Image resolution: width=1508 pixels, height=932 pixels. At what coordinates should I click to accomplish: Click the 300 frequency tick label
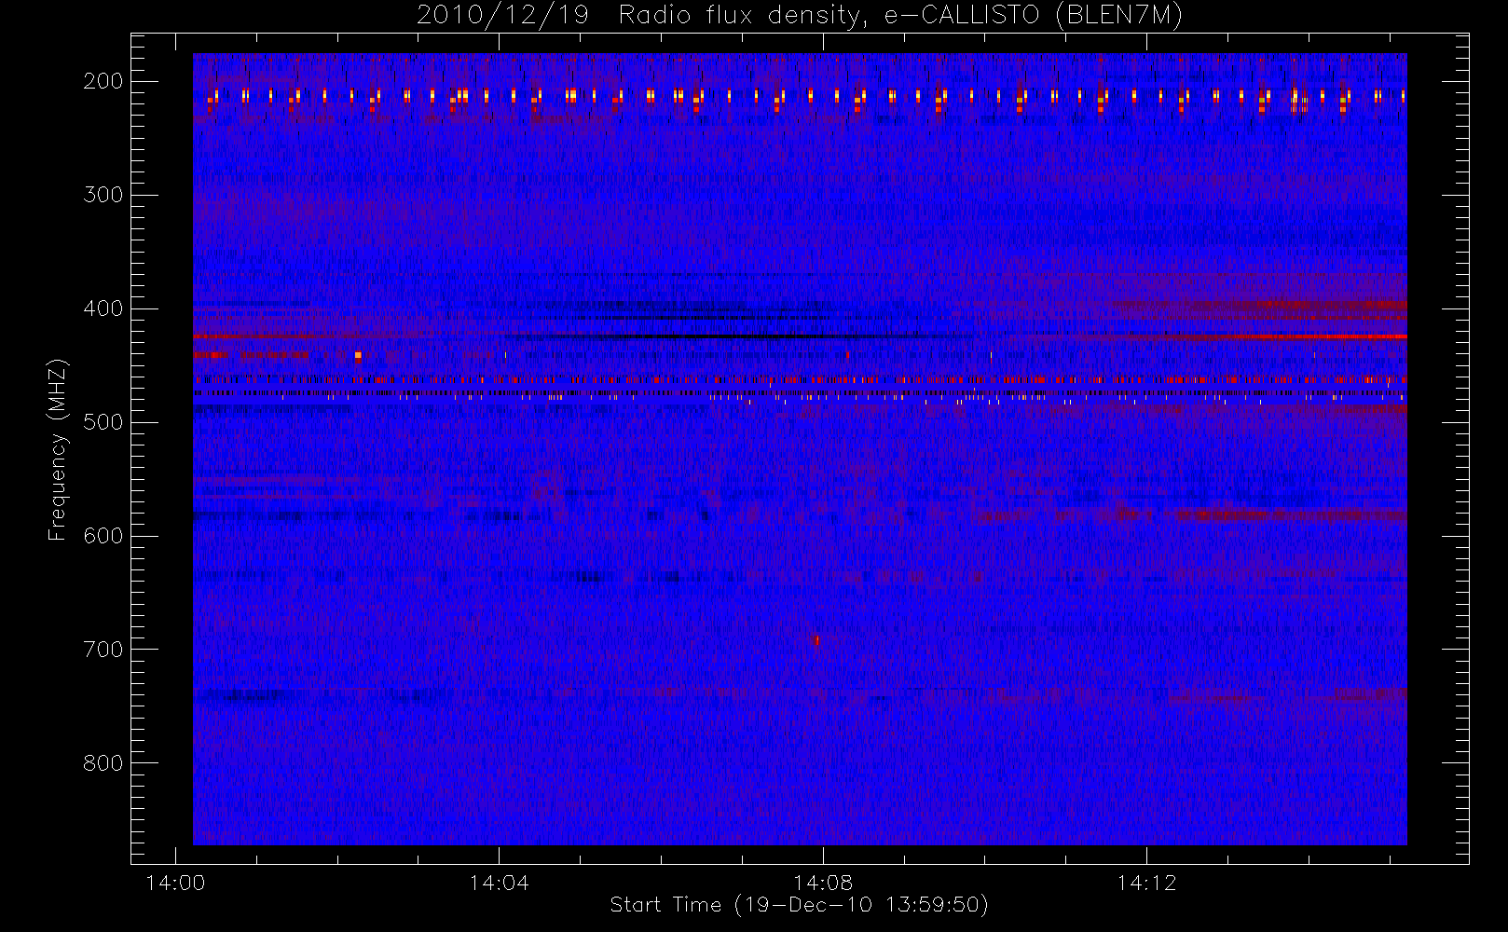point(103,195)
